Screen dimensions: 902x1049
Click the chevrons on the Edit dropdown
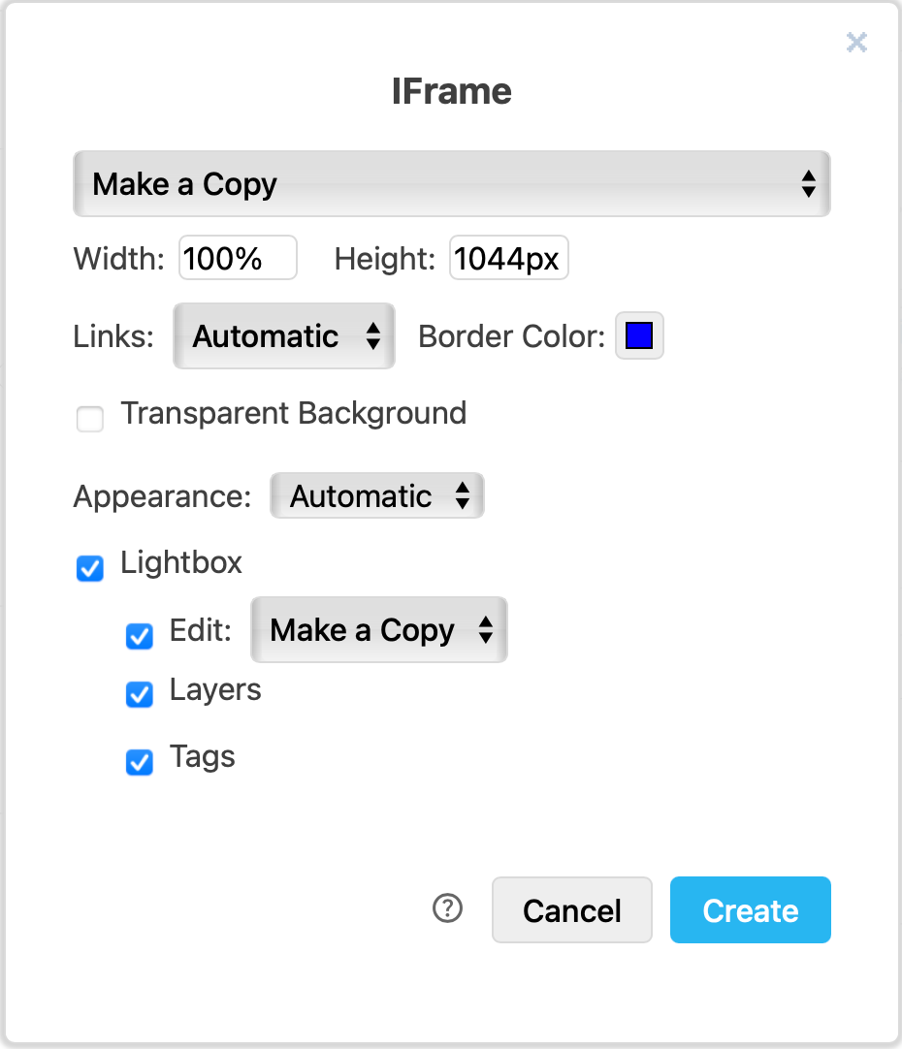pos(486,630)
